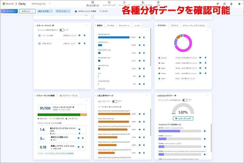Switch to the URL のパフォーマンス tab
This screenshot has height=163, width=244.
(68, 96)
